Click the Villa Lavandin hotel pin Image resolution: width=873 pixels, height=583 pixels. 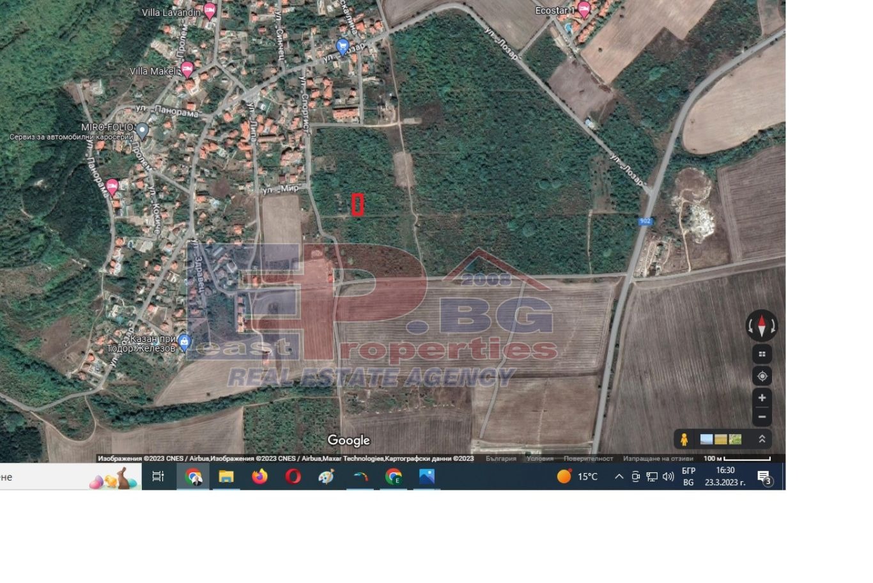[x=210, y=11]
